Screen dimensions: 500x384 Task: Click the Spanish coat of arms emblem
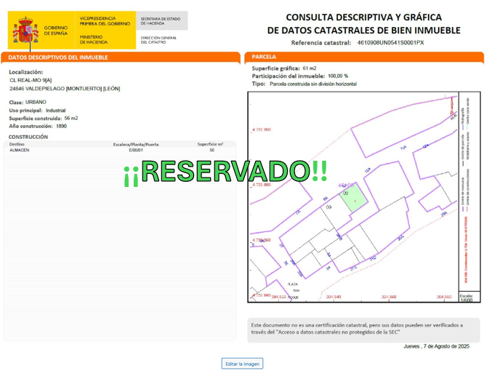click(26, 31)
